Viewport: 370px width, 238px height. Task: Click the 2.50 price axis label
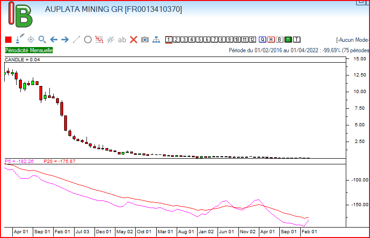[361, 142]
